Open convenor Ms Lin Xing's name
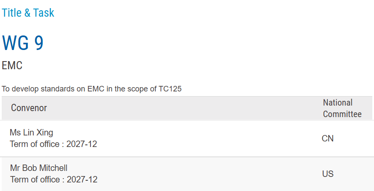Screen dimensions: 374x191 coord(31,132)
